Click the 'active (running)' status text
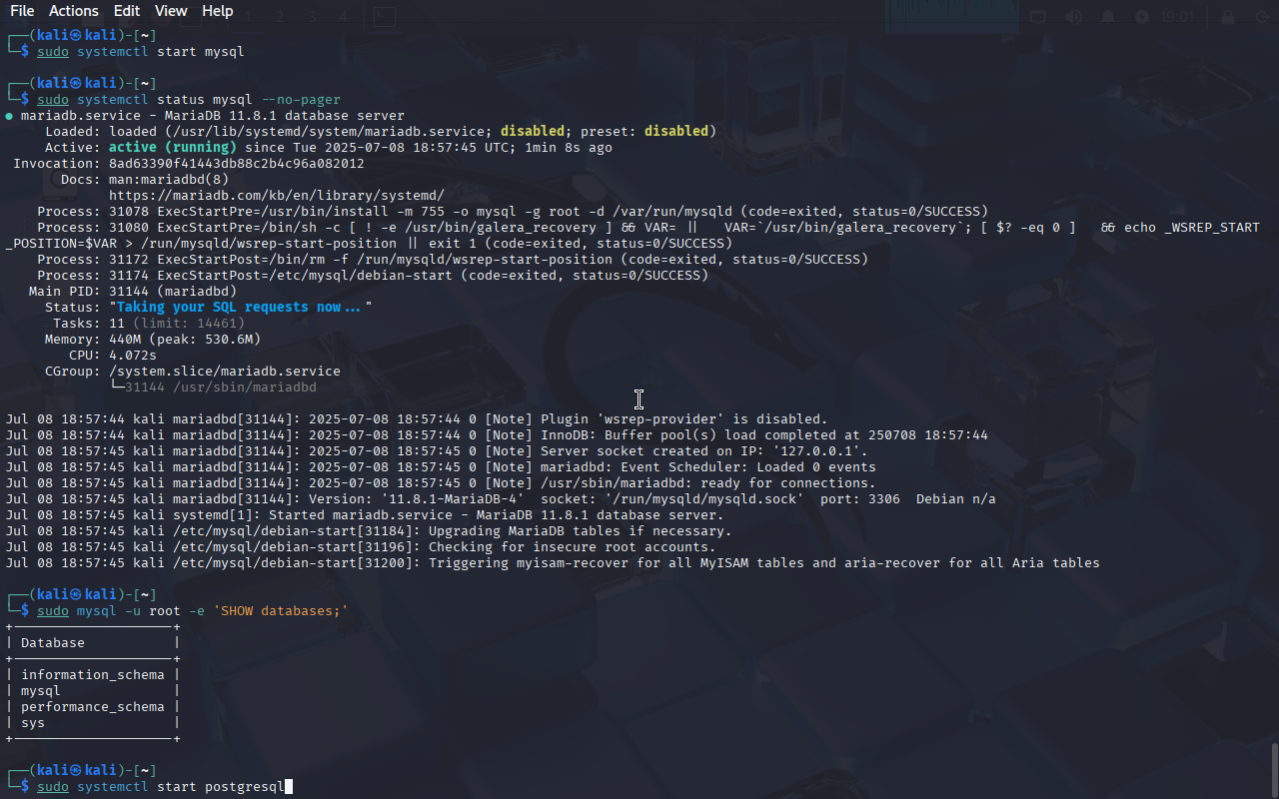This screenshot has height=799, width=1279. click(173, 148)
